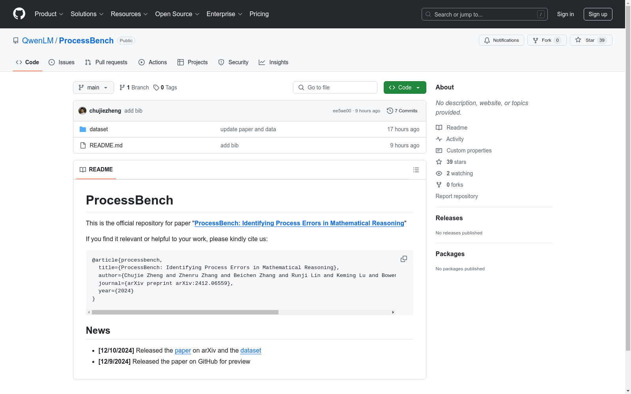Click the Custom properties icon in About
The image size is (631, 394).
point(439,151)
